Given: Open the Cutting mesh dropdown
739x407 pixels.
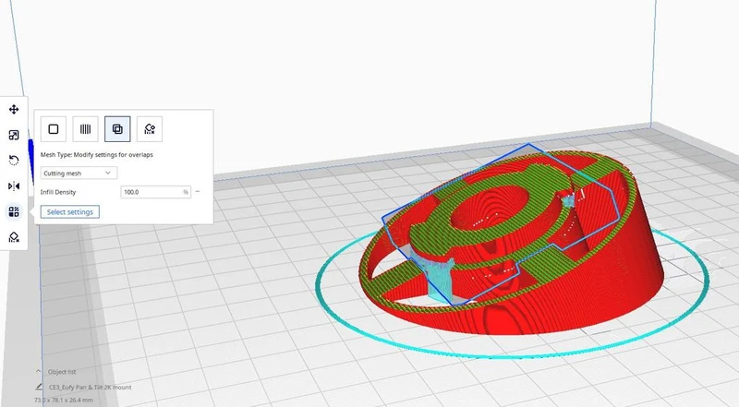Looking at the screenshot, I should (79, 173).
